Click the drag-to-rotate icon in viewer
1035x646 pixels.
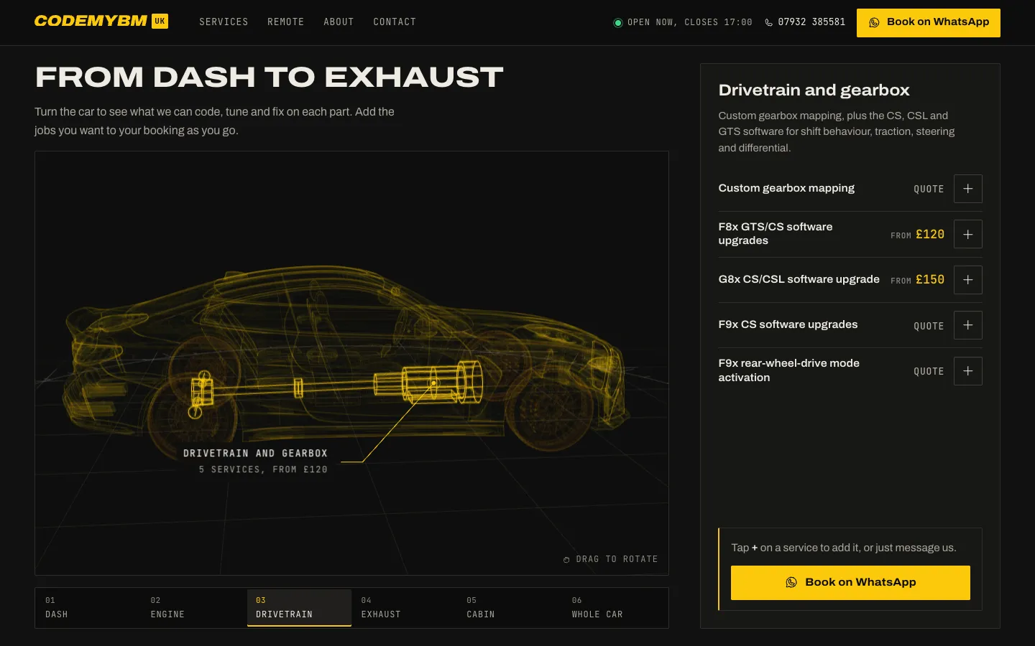pyautogui.click(x=566, y=560)
